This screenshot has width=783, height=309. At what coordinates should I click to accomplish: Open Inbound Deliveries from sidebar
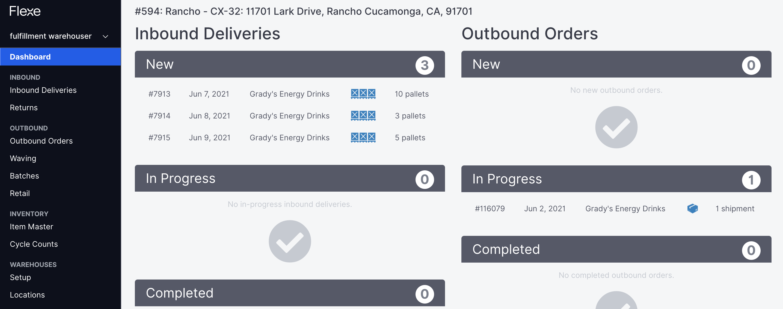tap(43, 90)
